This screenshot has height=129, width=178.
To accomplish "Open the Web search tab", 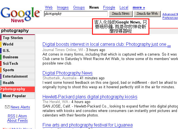I will pos(49,8).
